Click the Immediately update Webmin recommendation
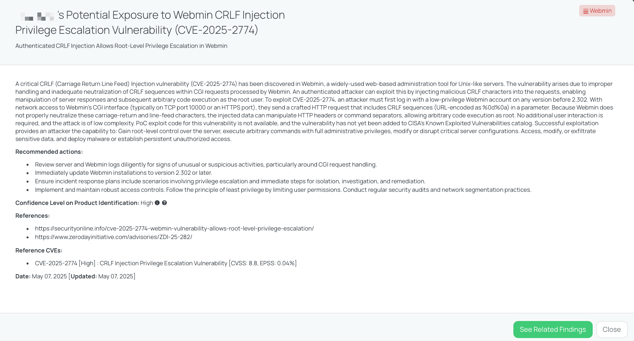Viewport: 634px width, 341px height. point(123,173)
